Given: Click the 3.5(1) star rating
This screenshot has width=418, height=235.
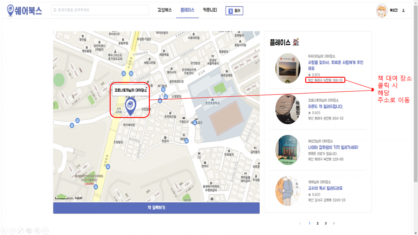Looking at the screenshot, I should tap(314, 75).
